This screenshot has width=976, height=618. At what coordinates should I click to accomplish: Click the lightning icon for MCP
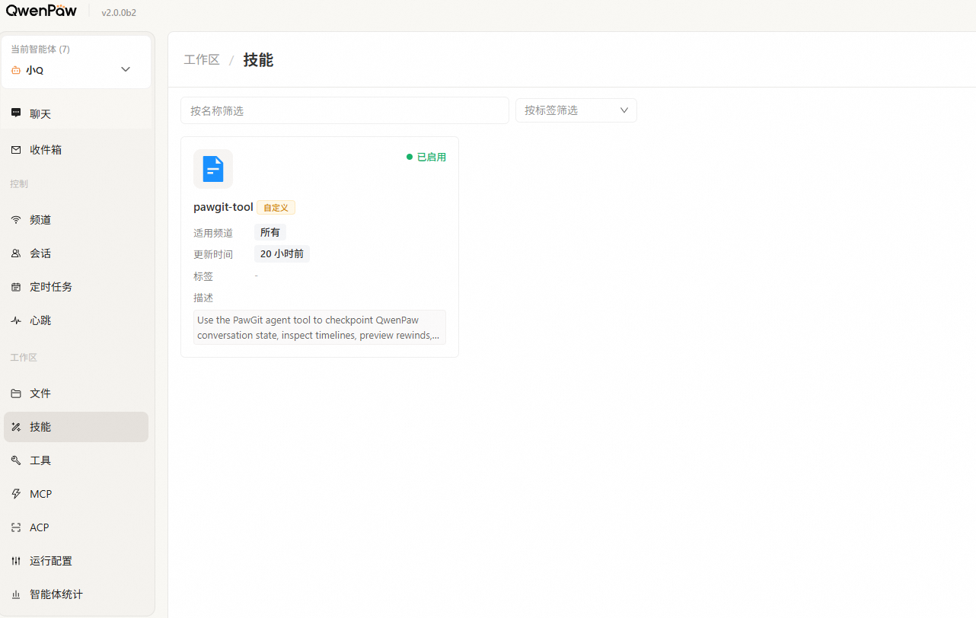(16, 494)
